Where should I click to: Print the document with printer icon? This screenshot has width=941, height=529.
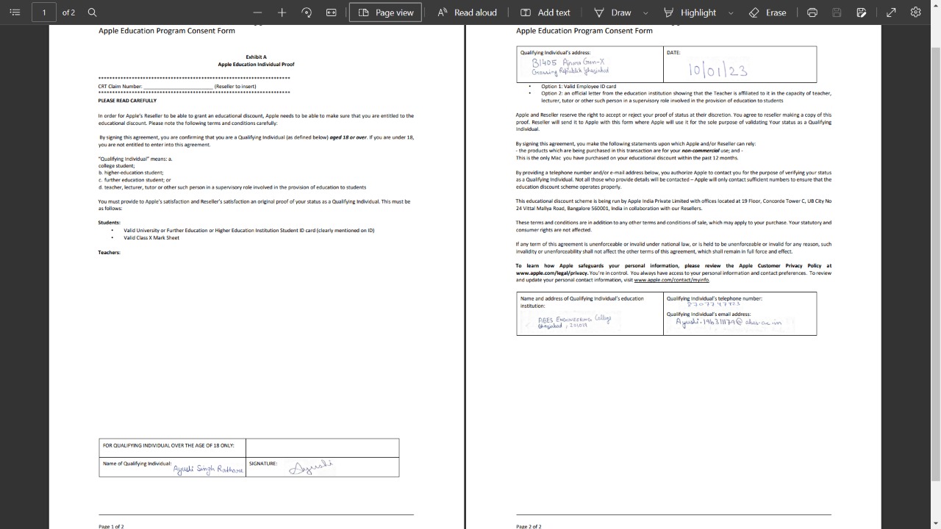point(812,12)
